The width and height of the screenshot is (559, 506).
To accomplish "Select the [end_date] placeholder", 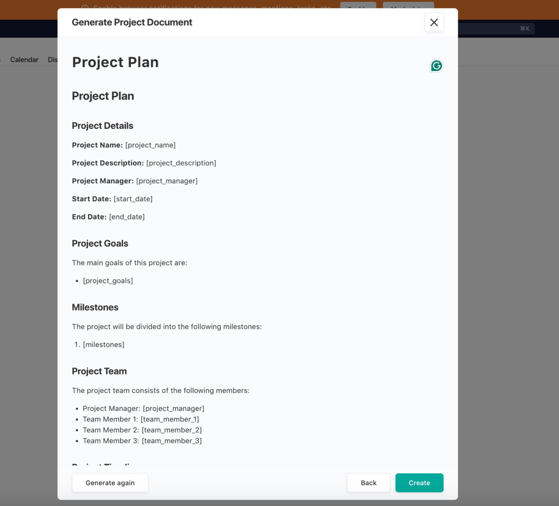I will 126,216.
